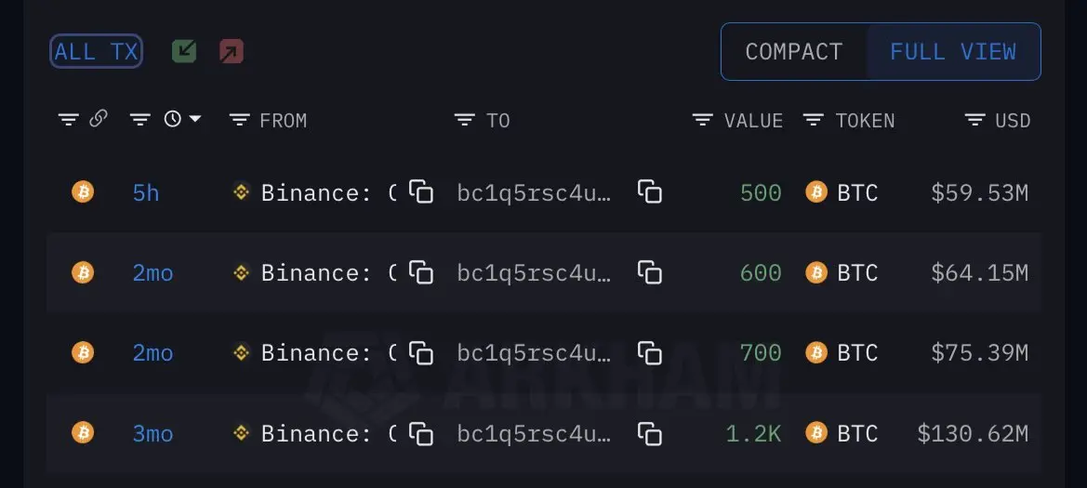Open the bc1q5rsc4u address in the 1.2K row
This screenshot has height=488, width=1087.
click(535, 434)
